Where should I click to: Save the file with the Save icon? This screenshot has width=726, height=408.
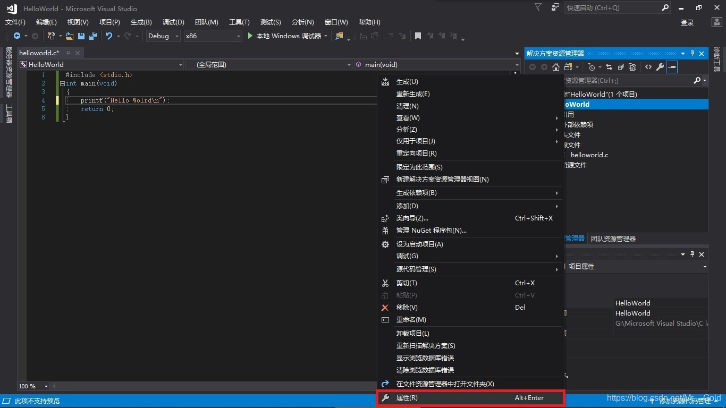pos(81,36)
